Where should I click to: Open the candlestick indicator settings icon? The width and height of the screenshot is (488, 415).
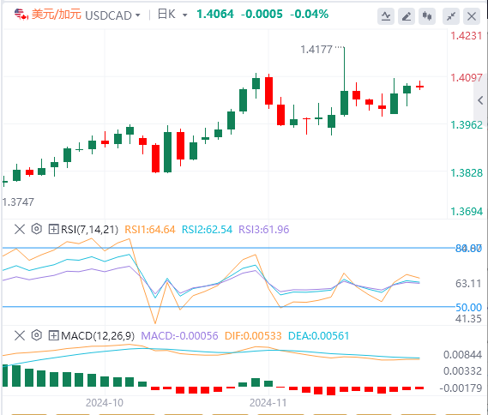tap(427, 16)
